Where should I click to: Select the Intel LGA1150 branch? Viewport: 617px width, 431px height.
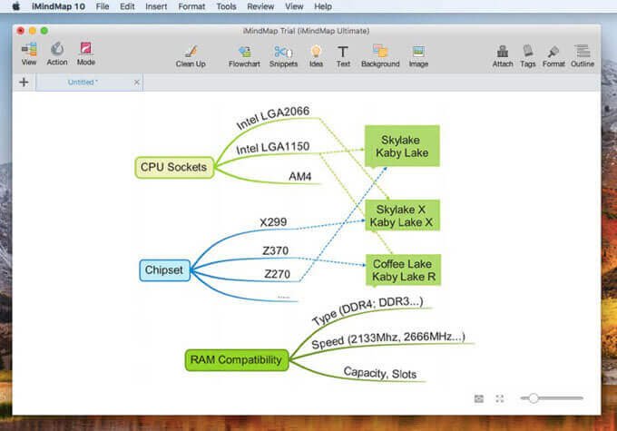click(x=273, y=148)
